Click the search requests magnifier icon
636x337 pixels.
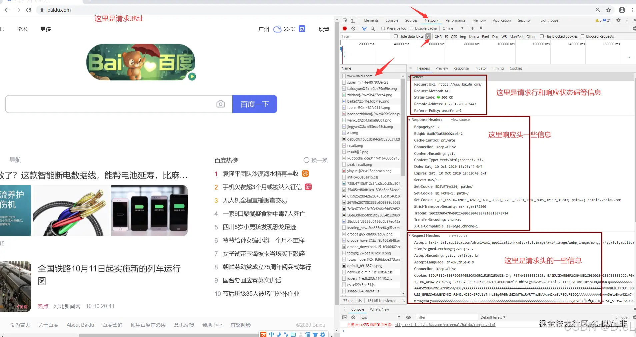tap(372, 28)
